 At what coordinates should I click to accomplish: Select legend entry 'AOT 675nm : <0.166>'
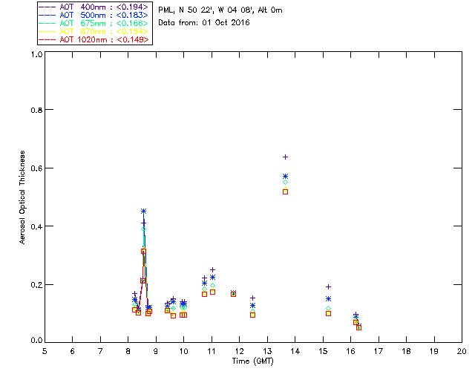click(94, 23)
